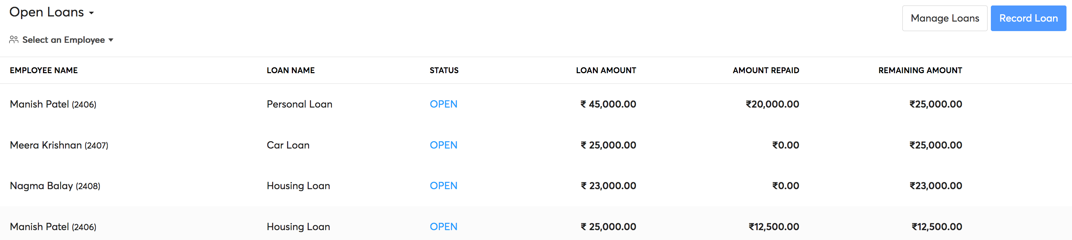Open Manish Patel's Housing Loan OPEN status
The width and height of the screenshot is (1072, 240).
[443, 226]
